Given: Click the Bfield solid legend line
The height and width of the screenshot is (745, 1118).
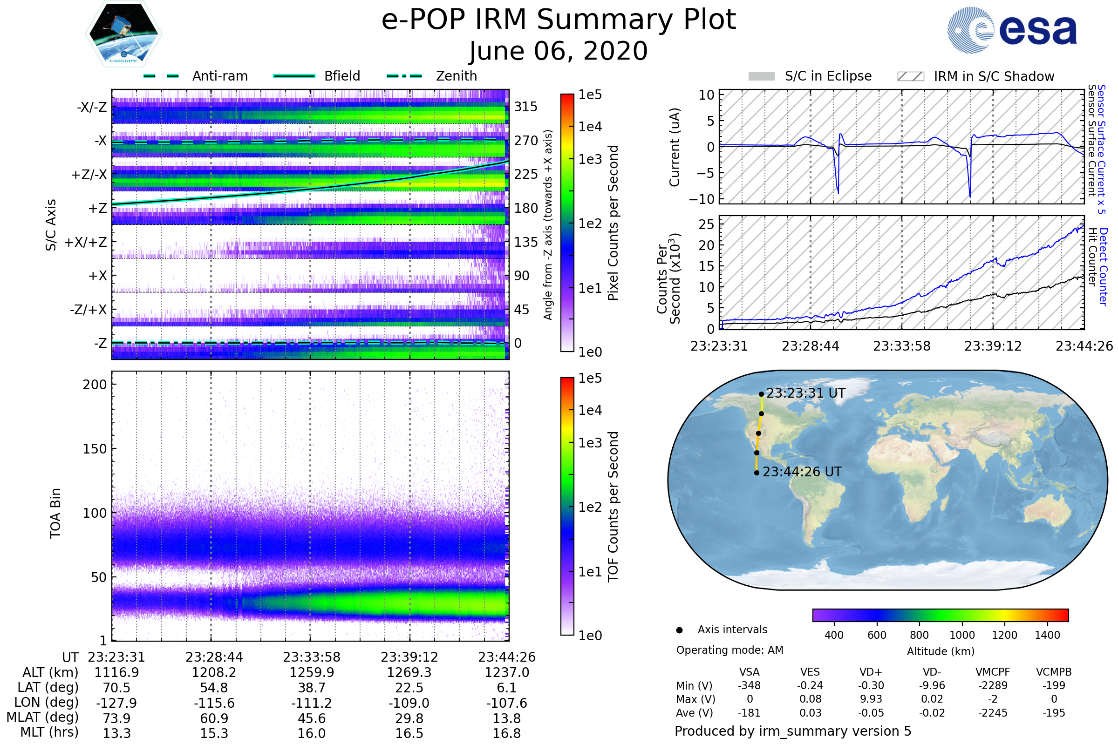Looking at the screenshot, I should [294, 76].
